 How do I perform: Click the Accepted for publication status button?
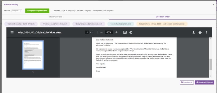(37, 11)
